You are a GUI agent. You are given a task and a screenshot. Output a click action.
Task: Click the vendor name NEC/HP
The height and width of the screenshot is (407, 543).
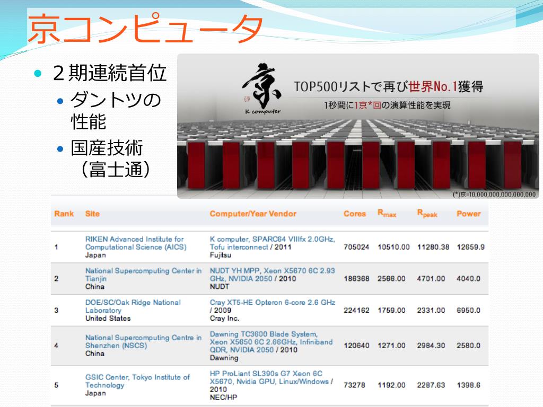coord(223,397)
